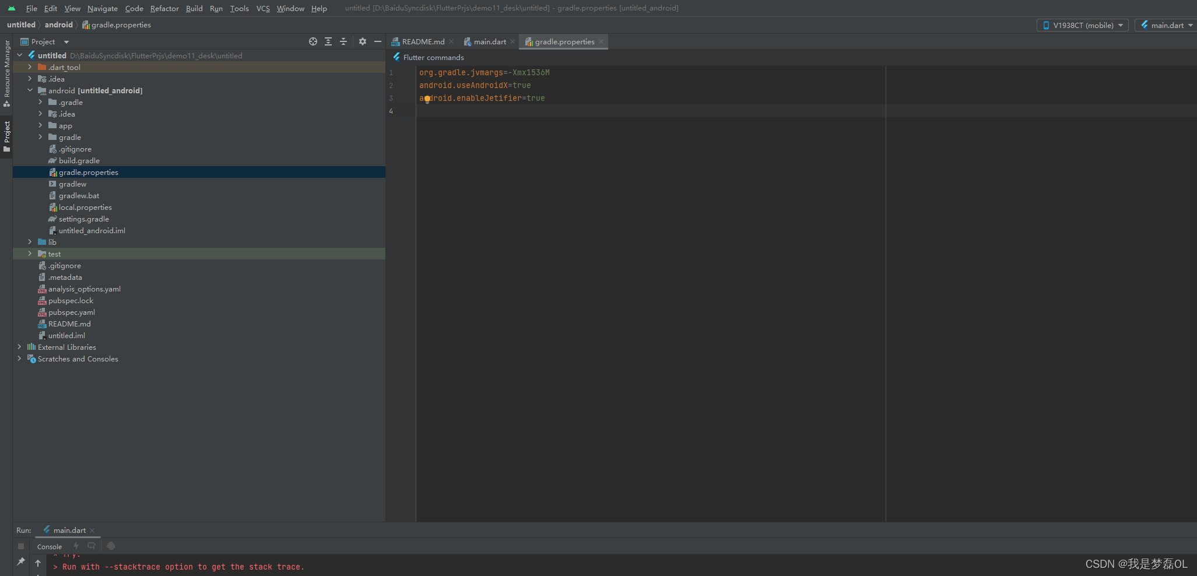The image size is (1197, 576).
Task: Switch to the README.md editor tab
Action: [422, 41]
